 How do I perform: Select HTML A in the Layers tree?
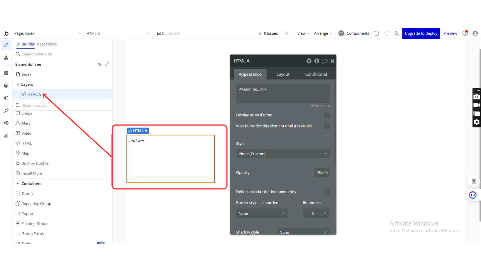(63, 94)
